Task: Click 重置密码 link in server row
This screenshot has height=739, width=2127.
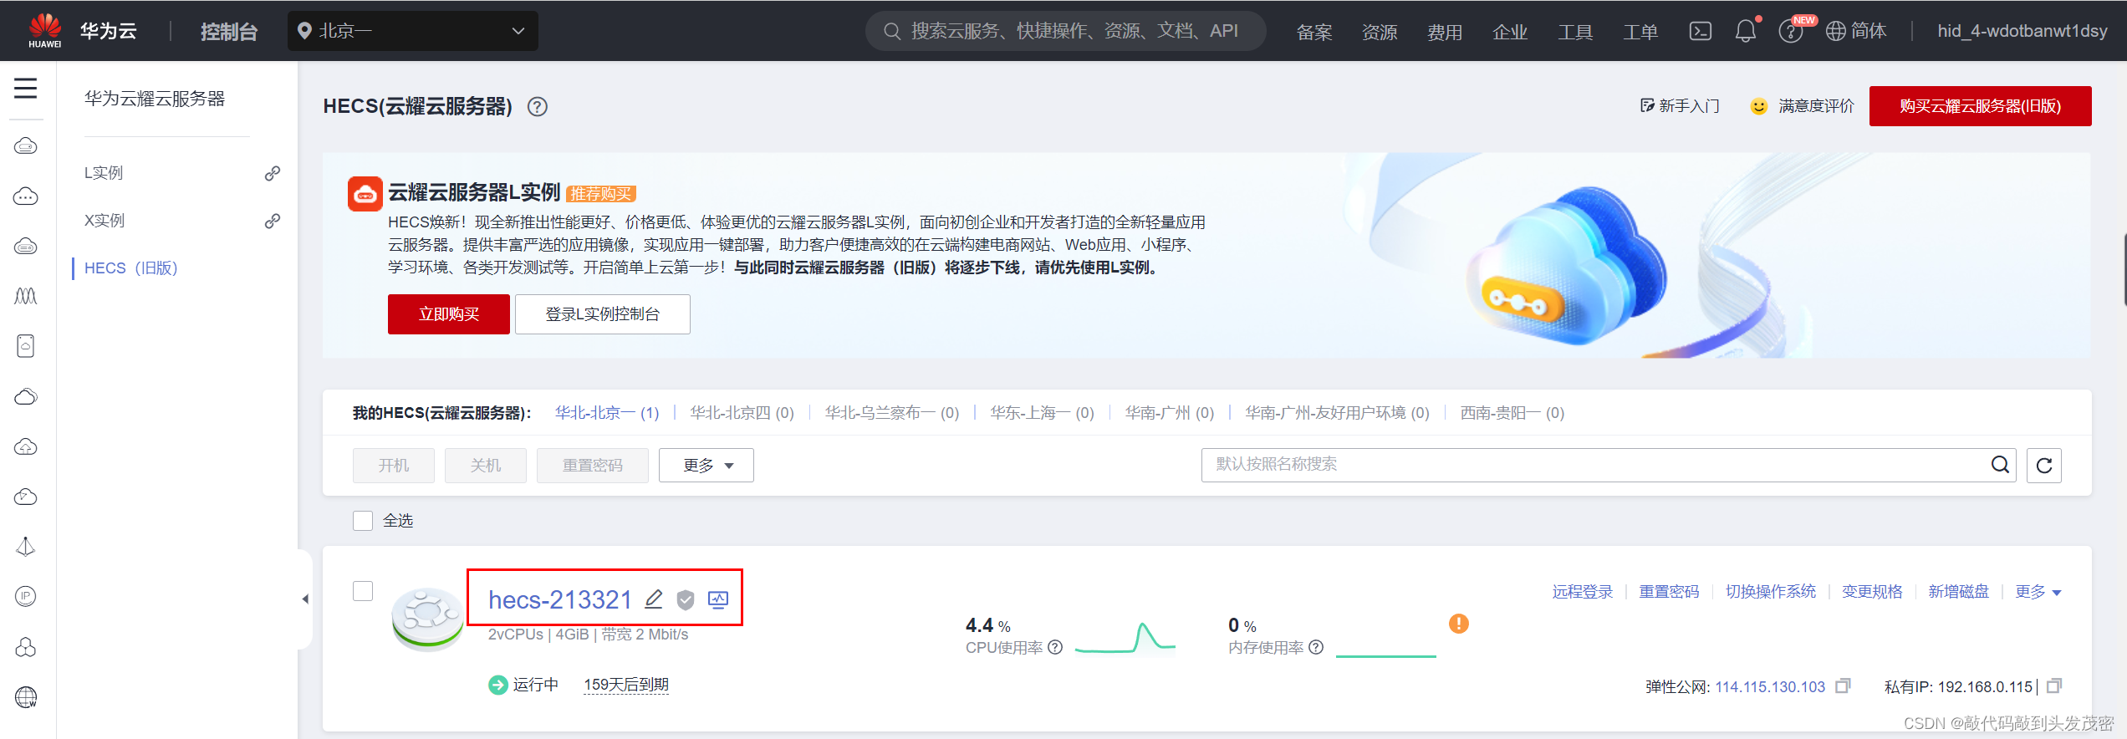Action: click(1669, 592)
